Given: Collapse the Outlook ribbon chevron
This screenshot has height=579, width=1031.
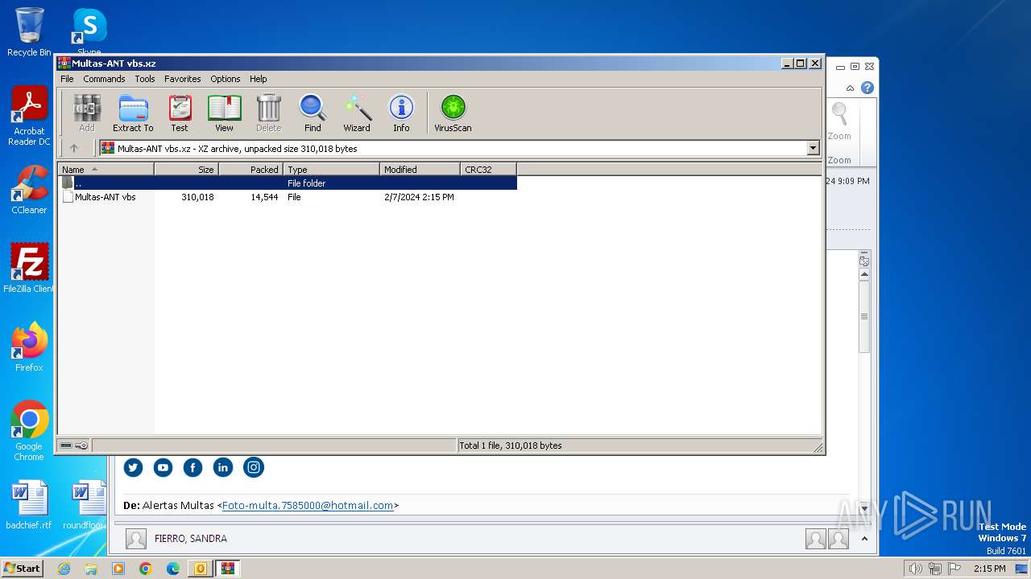Looking at the screenshot, I should click(x=850, y=88).
